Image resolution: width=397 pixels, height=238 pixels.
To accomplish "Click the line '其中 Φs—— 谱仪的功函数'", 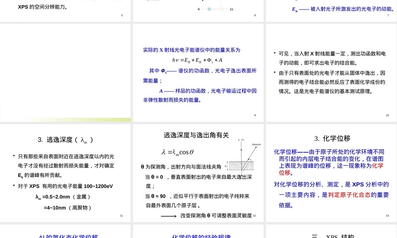I will pos(203,71).
